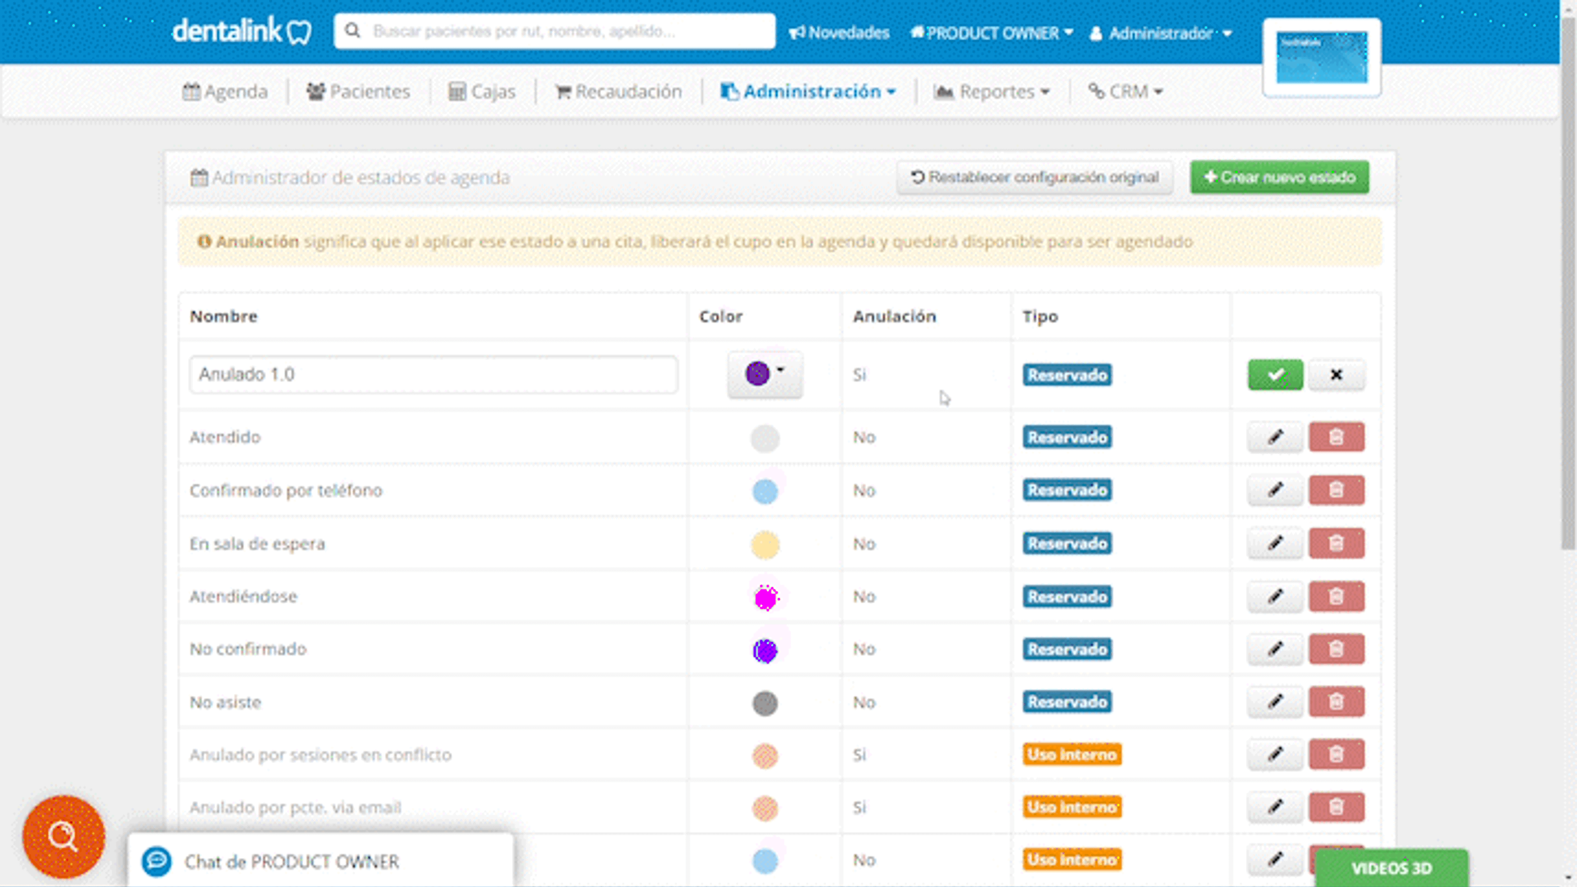Go to the Agenda section
This screenshot has width=1577, height=887.
pyautogui.click(x=225, y=92)
